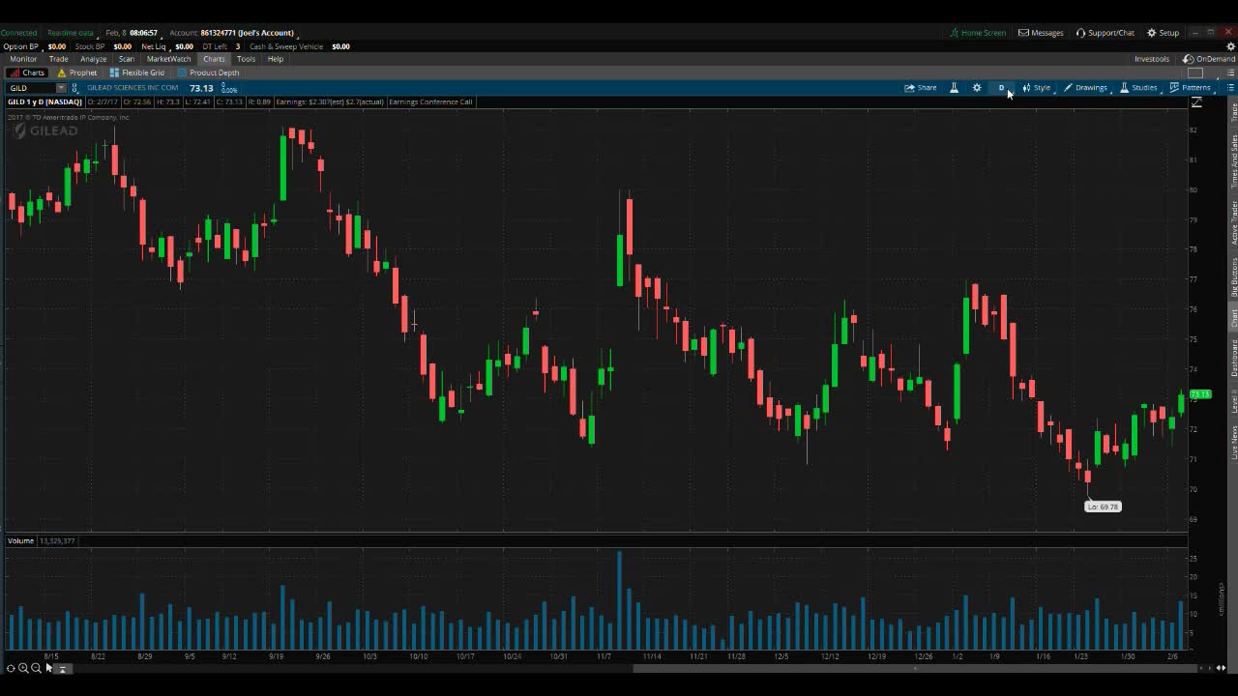Open the Patterns menu
This screenshot has width=1238, height=696.
(1190, 88)
